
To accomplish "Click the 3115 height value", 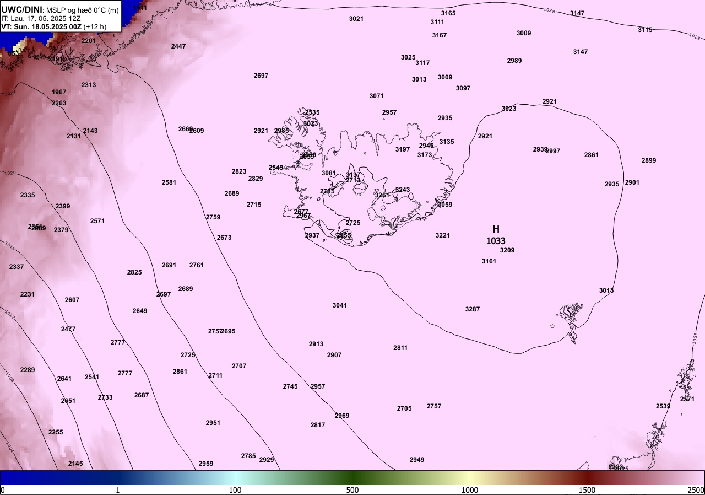I will point(646,30).
